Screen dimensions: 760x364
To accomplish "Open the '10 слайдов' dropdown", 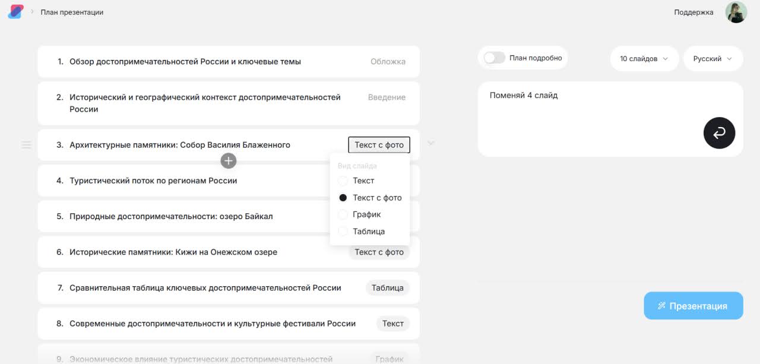I will (x=644, y=59).
